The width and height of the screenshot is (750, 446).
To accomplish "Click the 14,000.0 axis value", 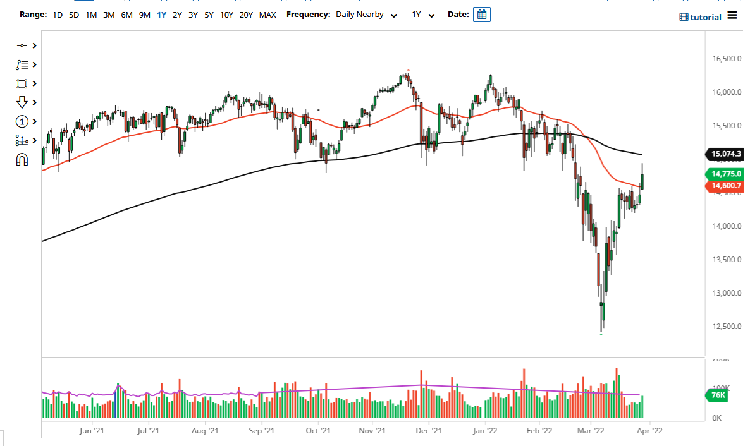I will tap(727, 226).
